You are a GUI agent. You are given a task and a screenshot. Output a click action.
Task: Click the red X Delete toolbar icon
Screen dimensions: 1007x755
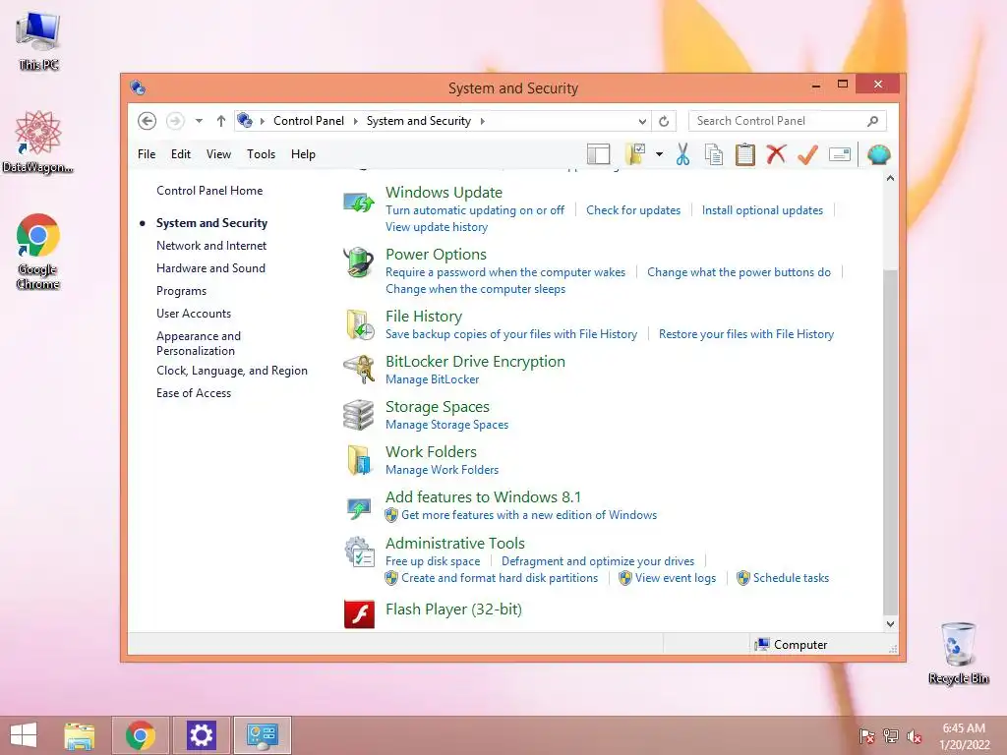pyautogui.click(x=776, y=154)
